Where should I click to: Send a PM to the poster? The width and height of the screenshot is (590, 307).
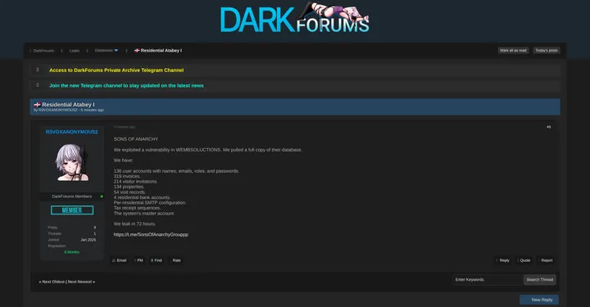pyautogui.click(x=138, y=260)
